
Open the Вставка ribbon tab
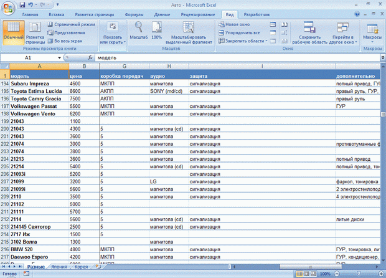point(57,14)
